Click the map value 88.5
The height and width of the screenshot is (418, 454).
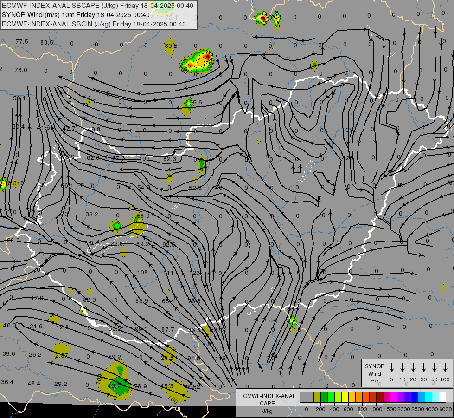click(47, 43)
